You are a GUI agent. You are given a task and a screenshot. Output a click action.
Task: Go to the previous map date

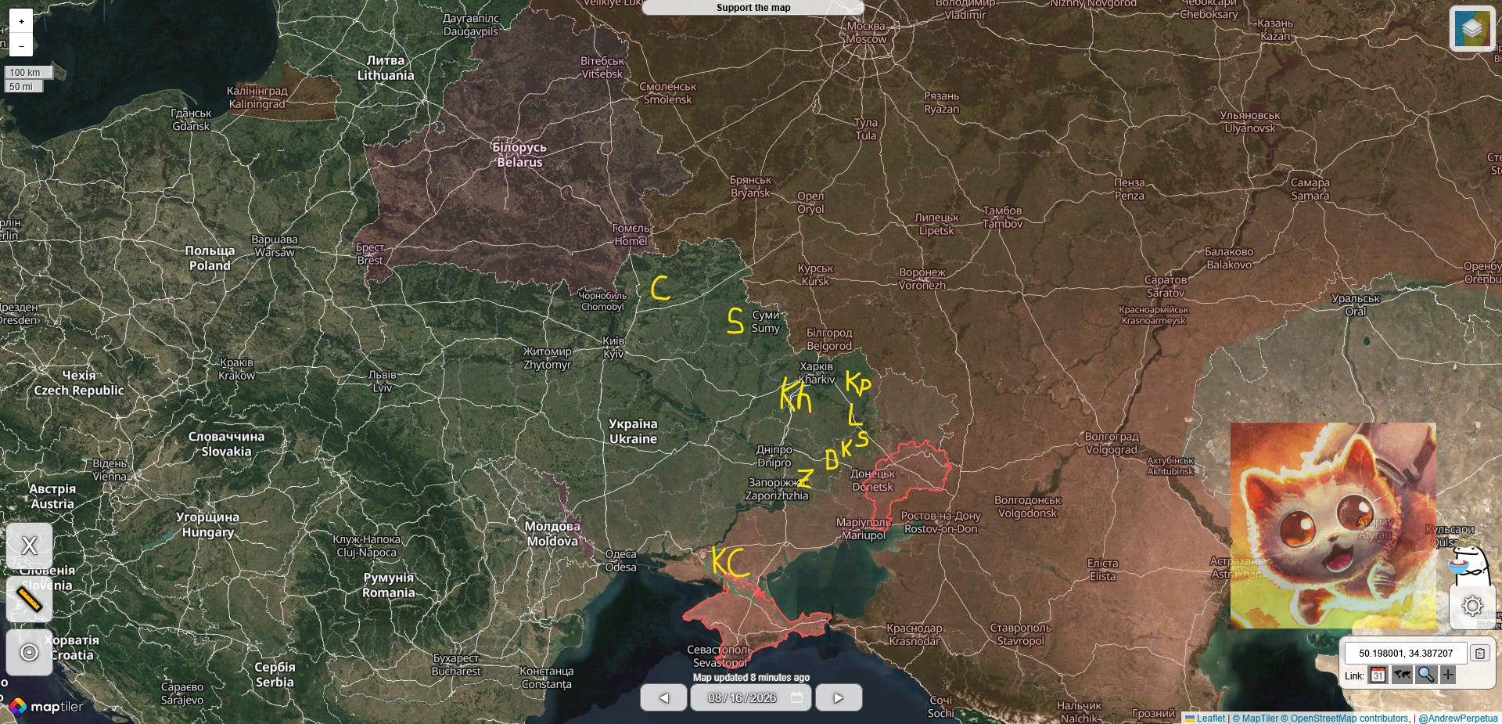tap(663, 697)
